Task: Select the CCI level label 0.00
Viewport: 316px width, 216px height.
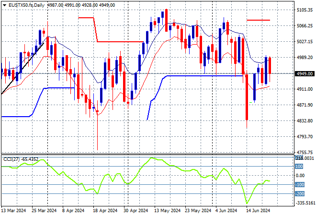Action: coord(300,176)
